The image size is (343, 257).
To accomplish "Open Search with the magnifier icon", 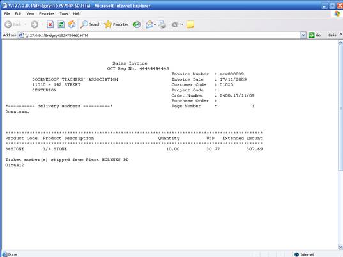I will [90, 24].
